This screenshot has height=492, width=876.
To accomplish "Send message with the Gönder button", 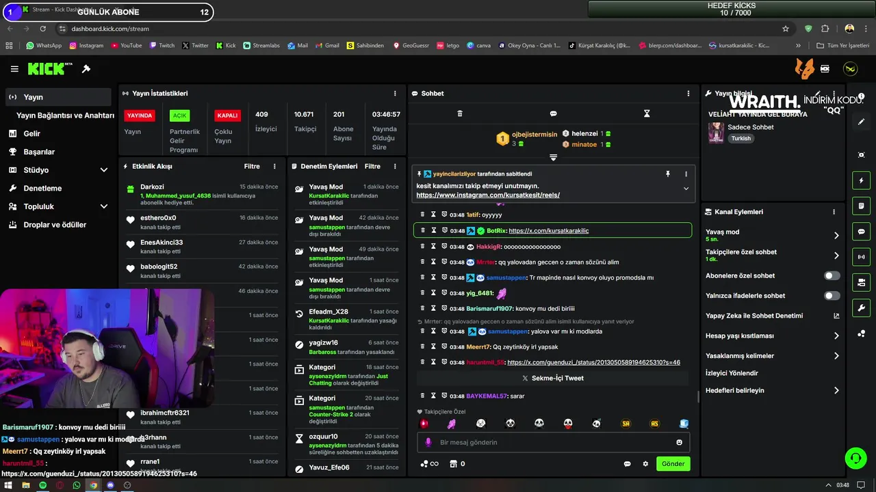I will tap(673, 464).
